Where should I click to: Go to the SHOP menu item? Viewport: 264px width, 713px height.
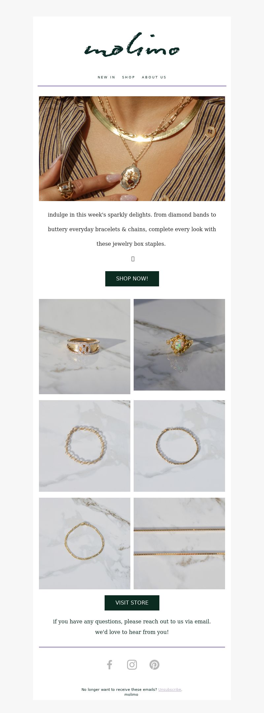point(128,77)
